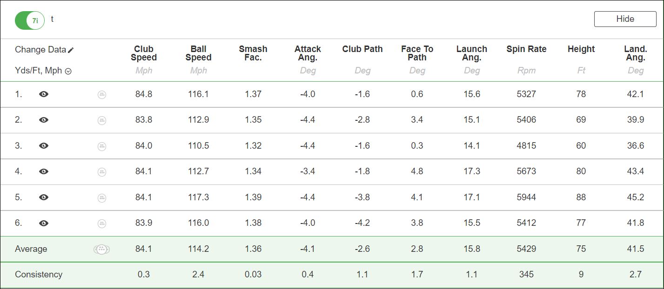Click the Average row label

31,249
